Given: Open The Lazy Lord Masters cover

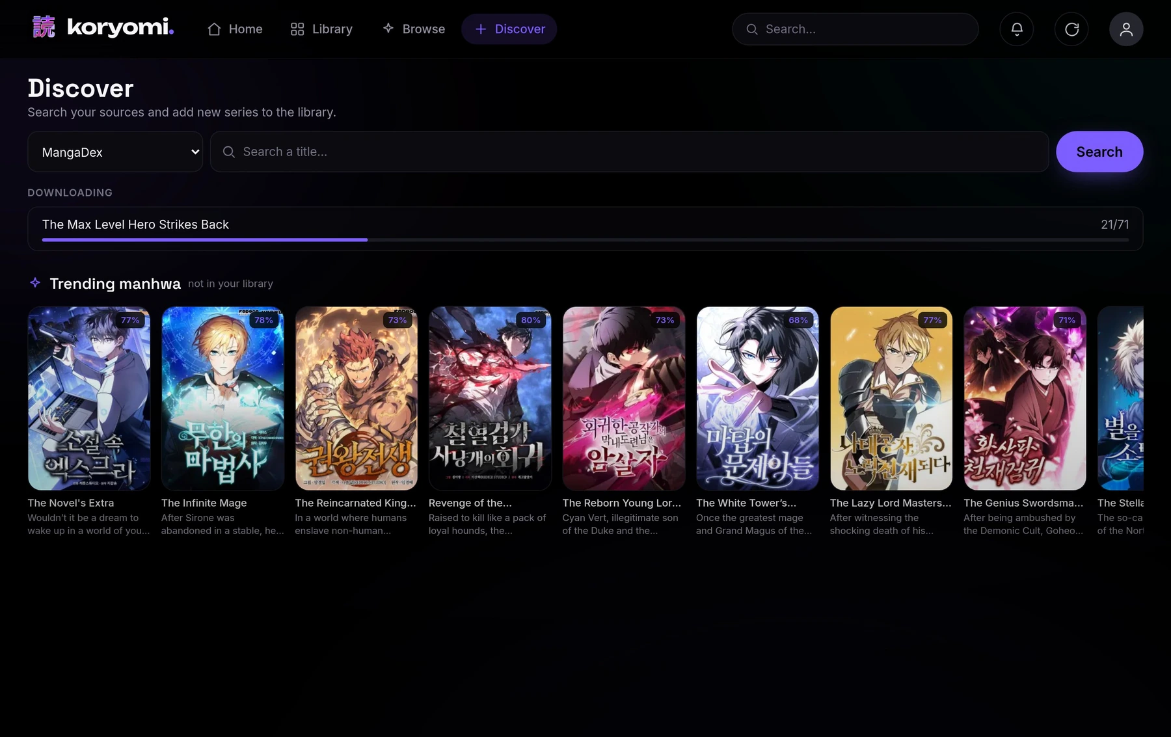Looking at the screenshot, I should point(891,398).
